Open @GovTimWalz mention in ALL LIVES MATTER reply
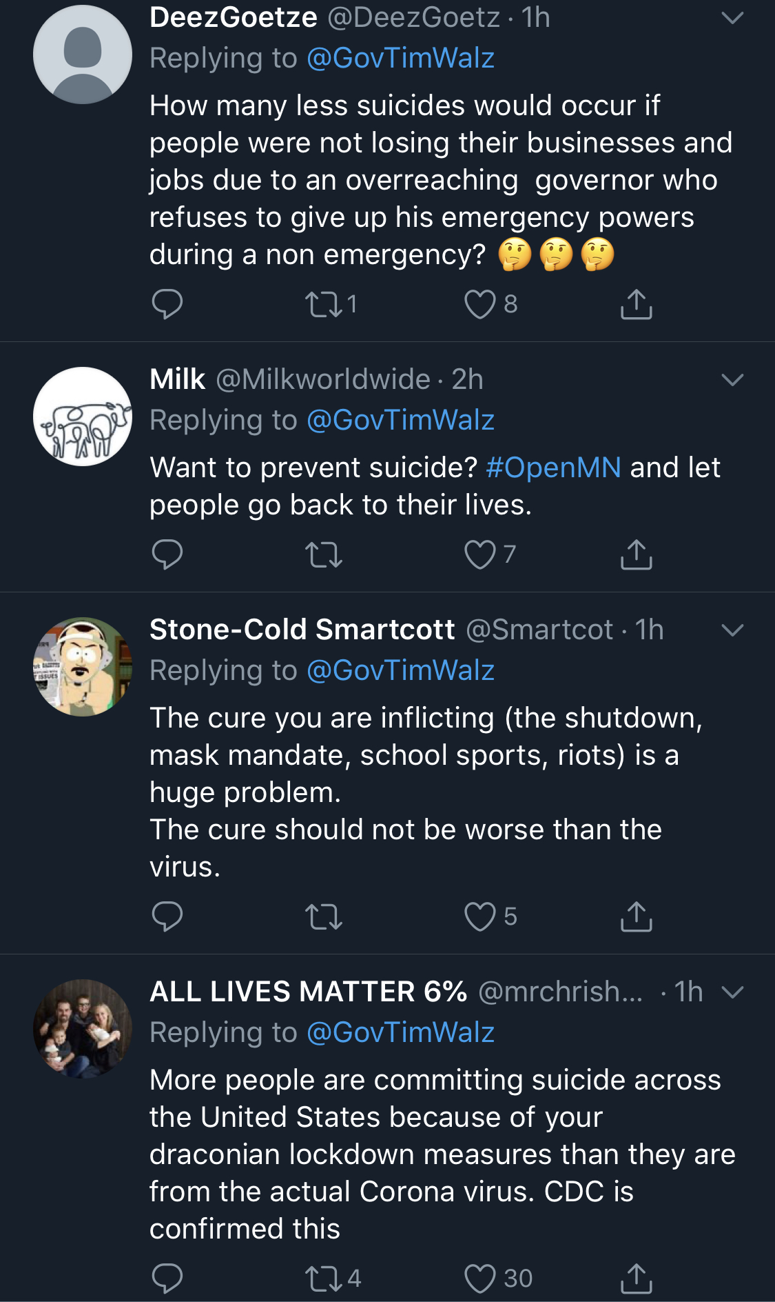Image resolution: width=775 pixels, height=1302 pixels. pyautogui.click(x=400, y=1032)
